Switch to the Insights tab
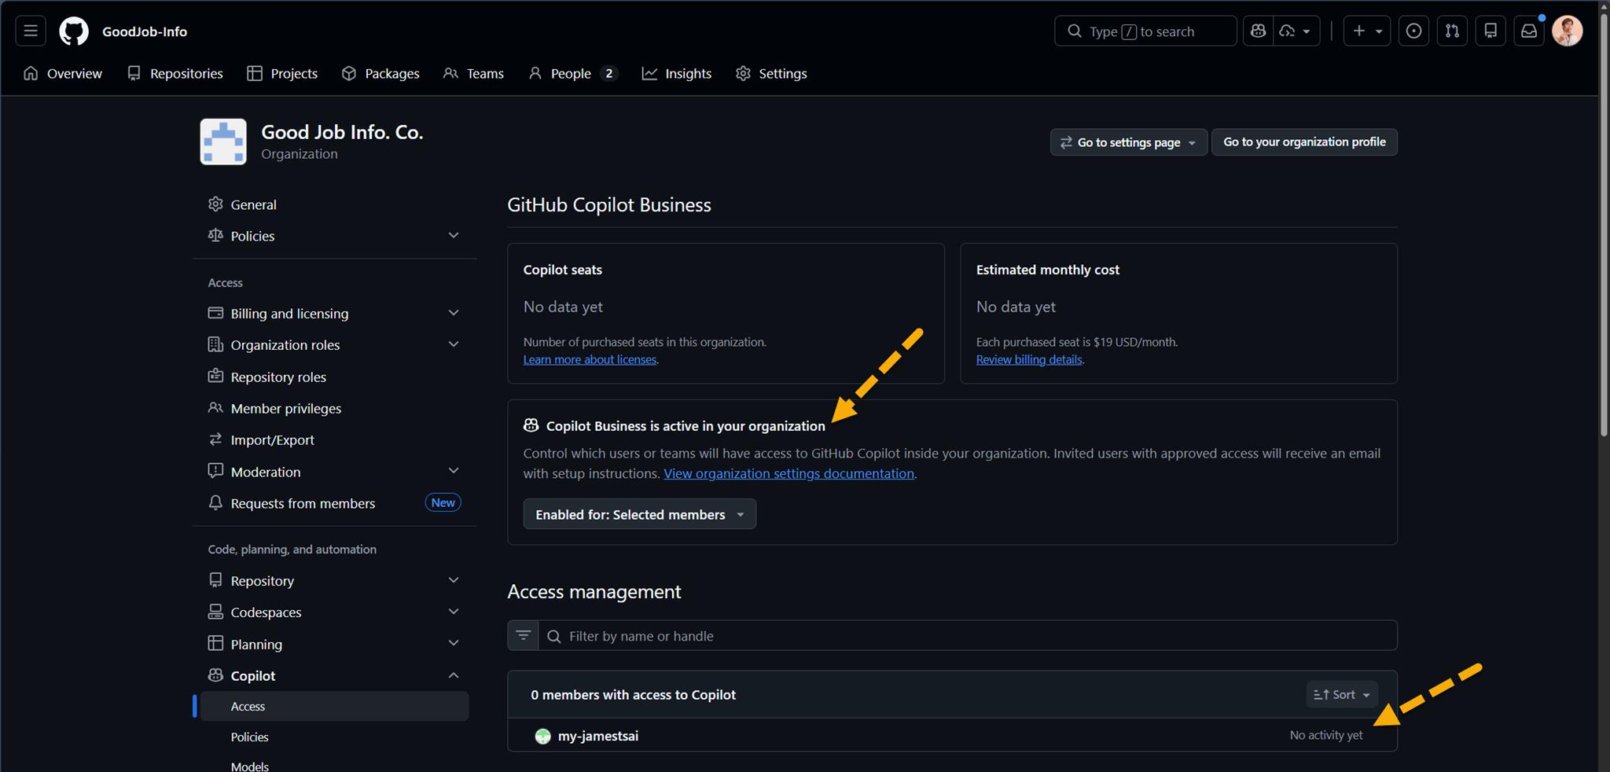 tap(677, 73)
